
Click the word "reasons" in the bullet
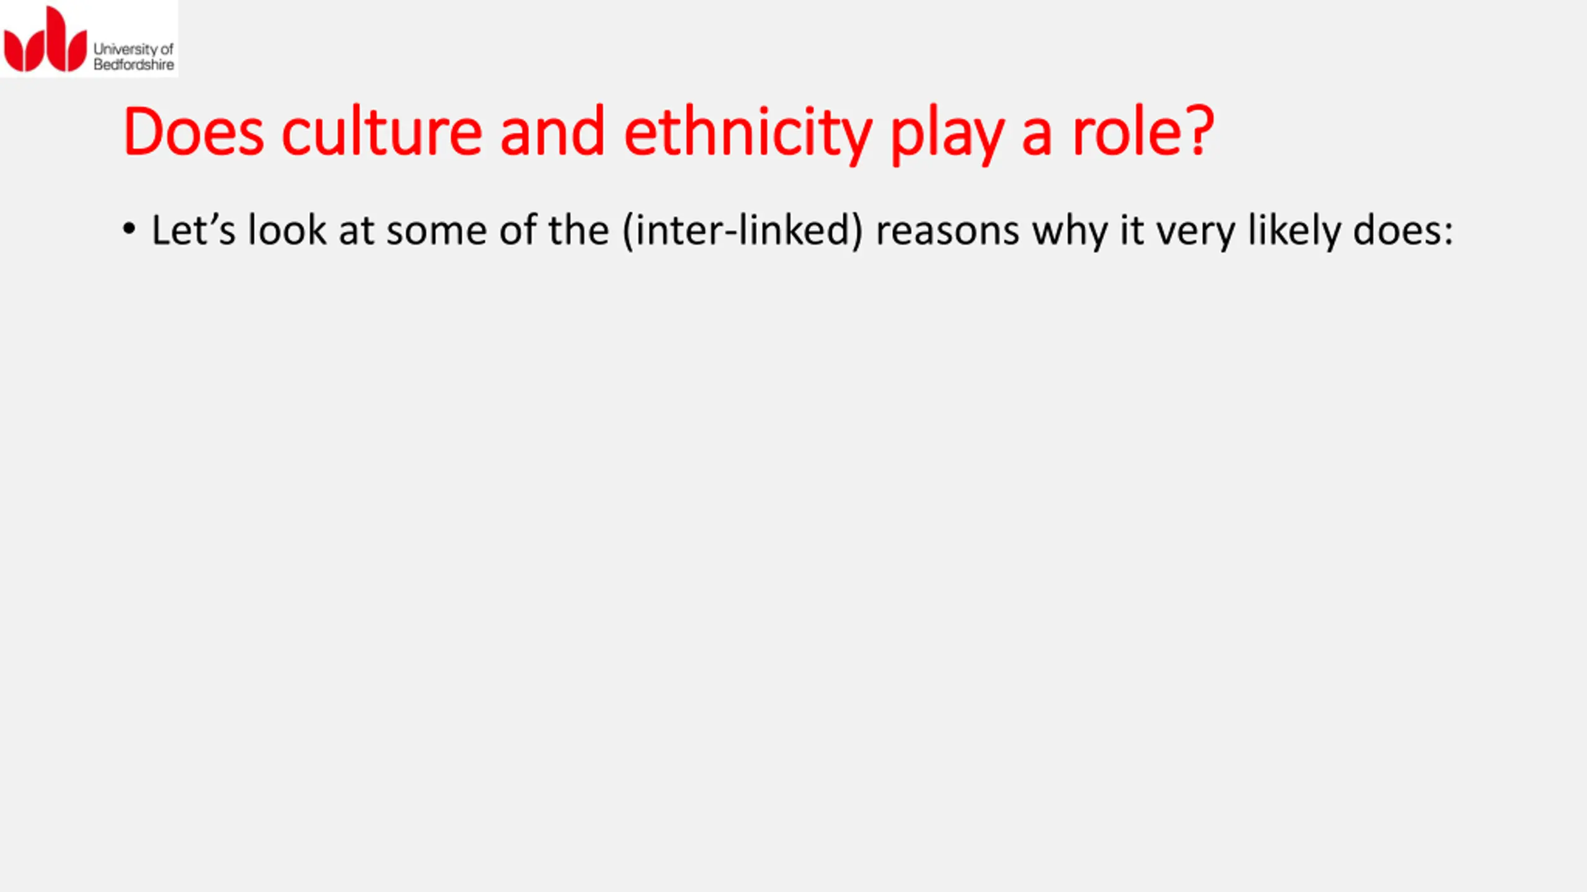947,230
